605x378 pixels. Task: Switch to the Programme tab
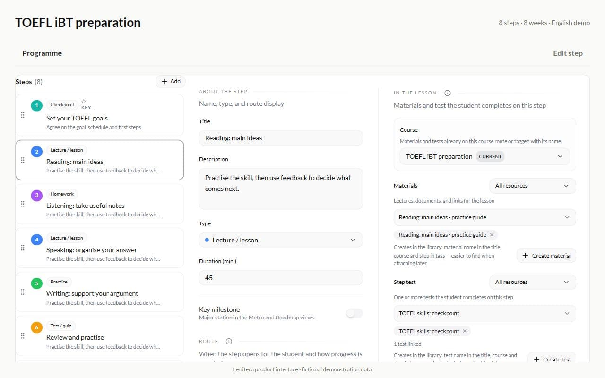coord(42,53)
